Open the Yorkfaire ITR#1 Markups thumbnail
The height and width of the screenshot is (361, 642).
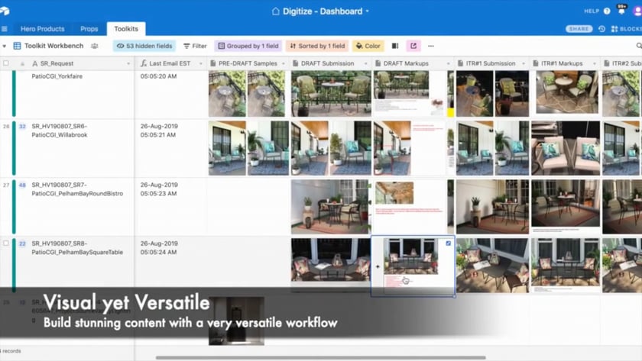click(x=567, y=92)
